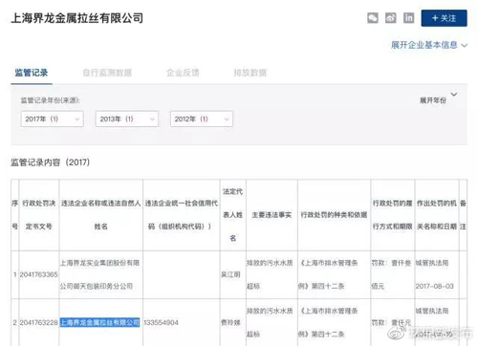Click column header 法定代表人姓名
The height and width of the screenshot is (346, 478).
[232, 215]
